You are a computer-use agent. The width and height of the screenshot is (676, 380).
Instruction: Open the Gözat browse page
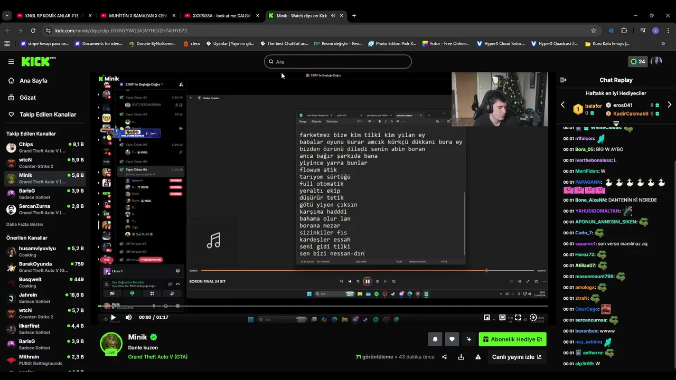pos(27,98)
